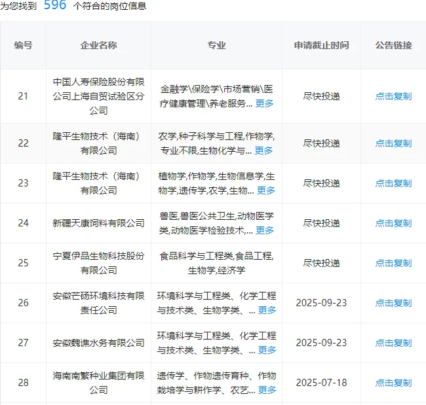This screenshot has height=405, width=426.
Task: Click row number 21
Action: click(23, 96)
